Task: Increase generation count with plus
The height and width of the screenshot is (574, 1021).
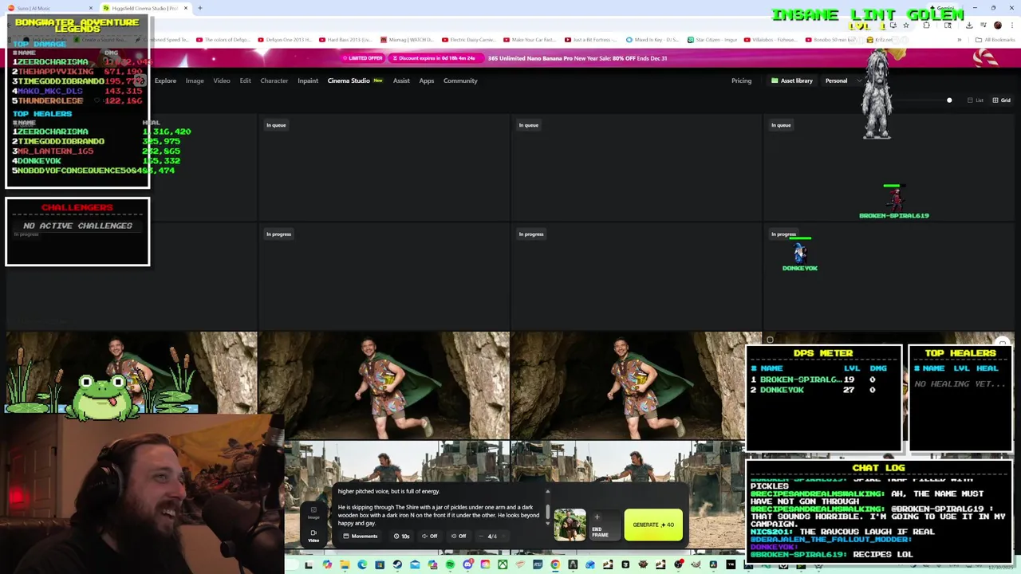Action: pos(503,536)
